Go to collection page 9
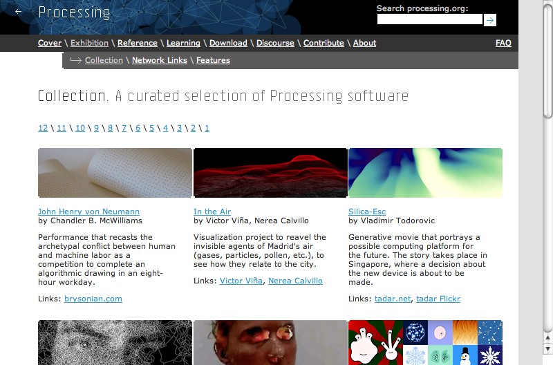 tap(96, 128)
